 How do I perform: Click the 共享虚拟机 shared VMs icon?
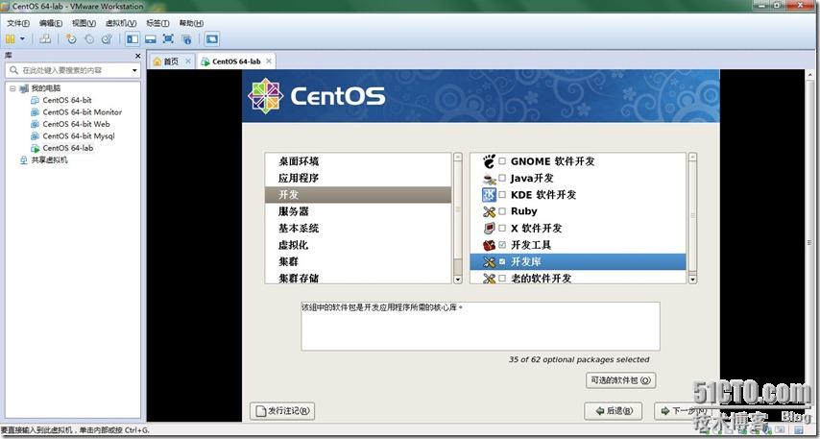point(24,160)
